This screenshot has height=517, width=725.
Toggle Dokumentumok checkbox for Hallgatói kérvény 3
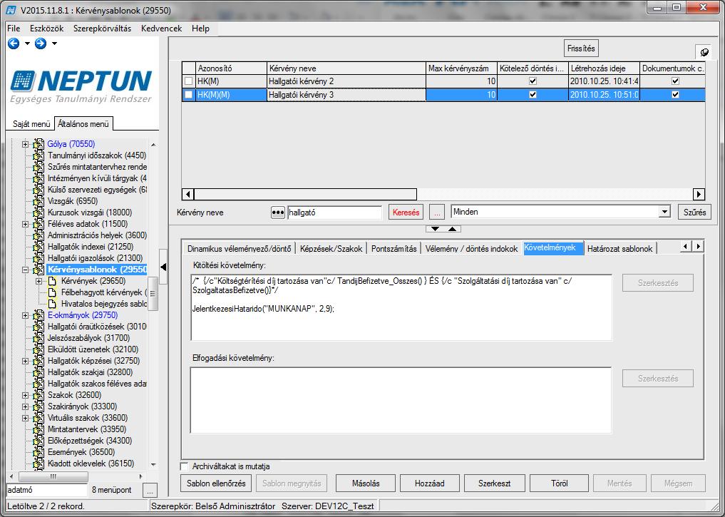(x=675, y=95)
